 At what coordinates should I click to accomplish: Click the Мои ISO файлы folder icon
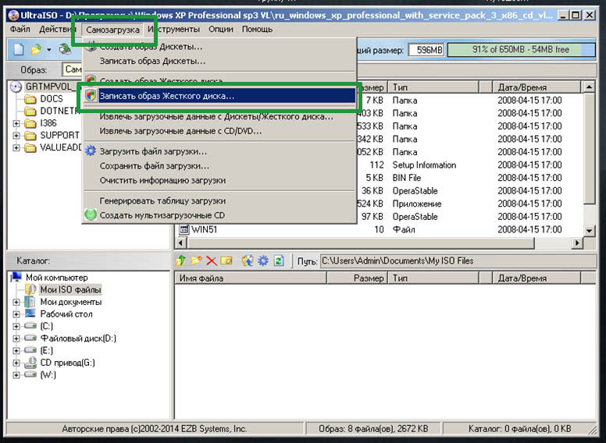coord(30,289)
